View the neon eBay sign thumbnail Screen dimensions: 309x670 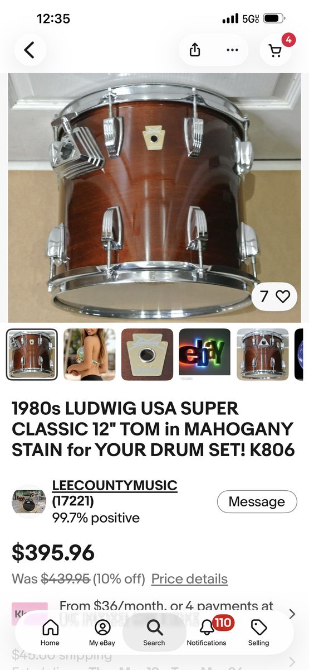coord(204,355)
